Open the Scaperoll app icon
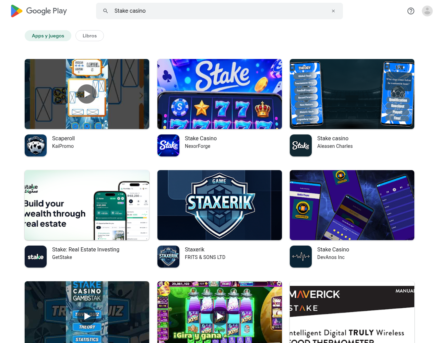Image resolution: width=439 pixels, height=343 pixels. (x=36, y=145)
